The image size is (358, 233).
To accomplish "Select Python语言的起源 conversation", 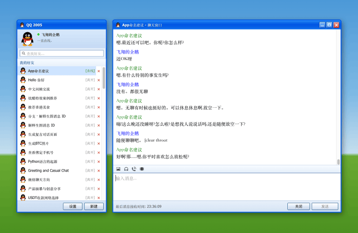I will [57, 161].
